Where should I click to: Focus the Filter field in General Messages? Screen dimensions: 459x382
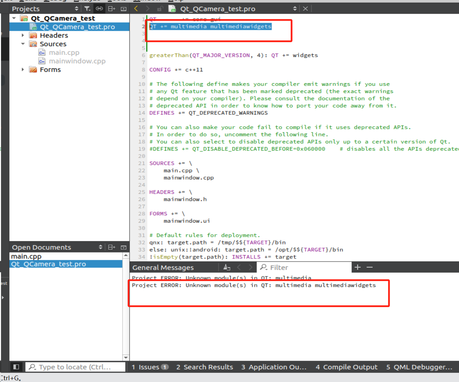304,267
